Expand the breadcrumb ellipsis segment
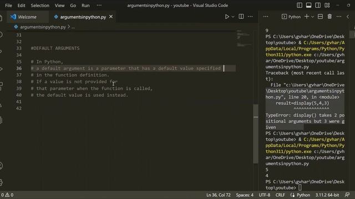The height and width of the screenshot is (199, 355). coord(73,27)
